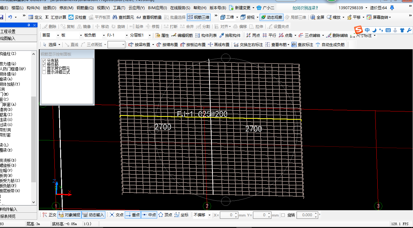The height and width of the screenshot is (228, 413).
Task: Choose 按板边布置 layout by slab edge
Action: (x=193, y=45)
